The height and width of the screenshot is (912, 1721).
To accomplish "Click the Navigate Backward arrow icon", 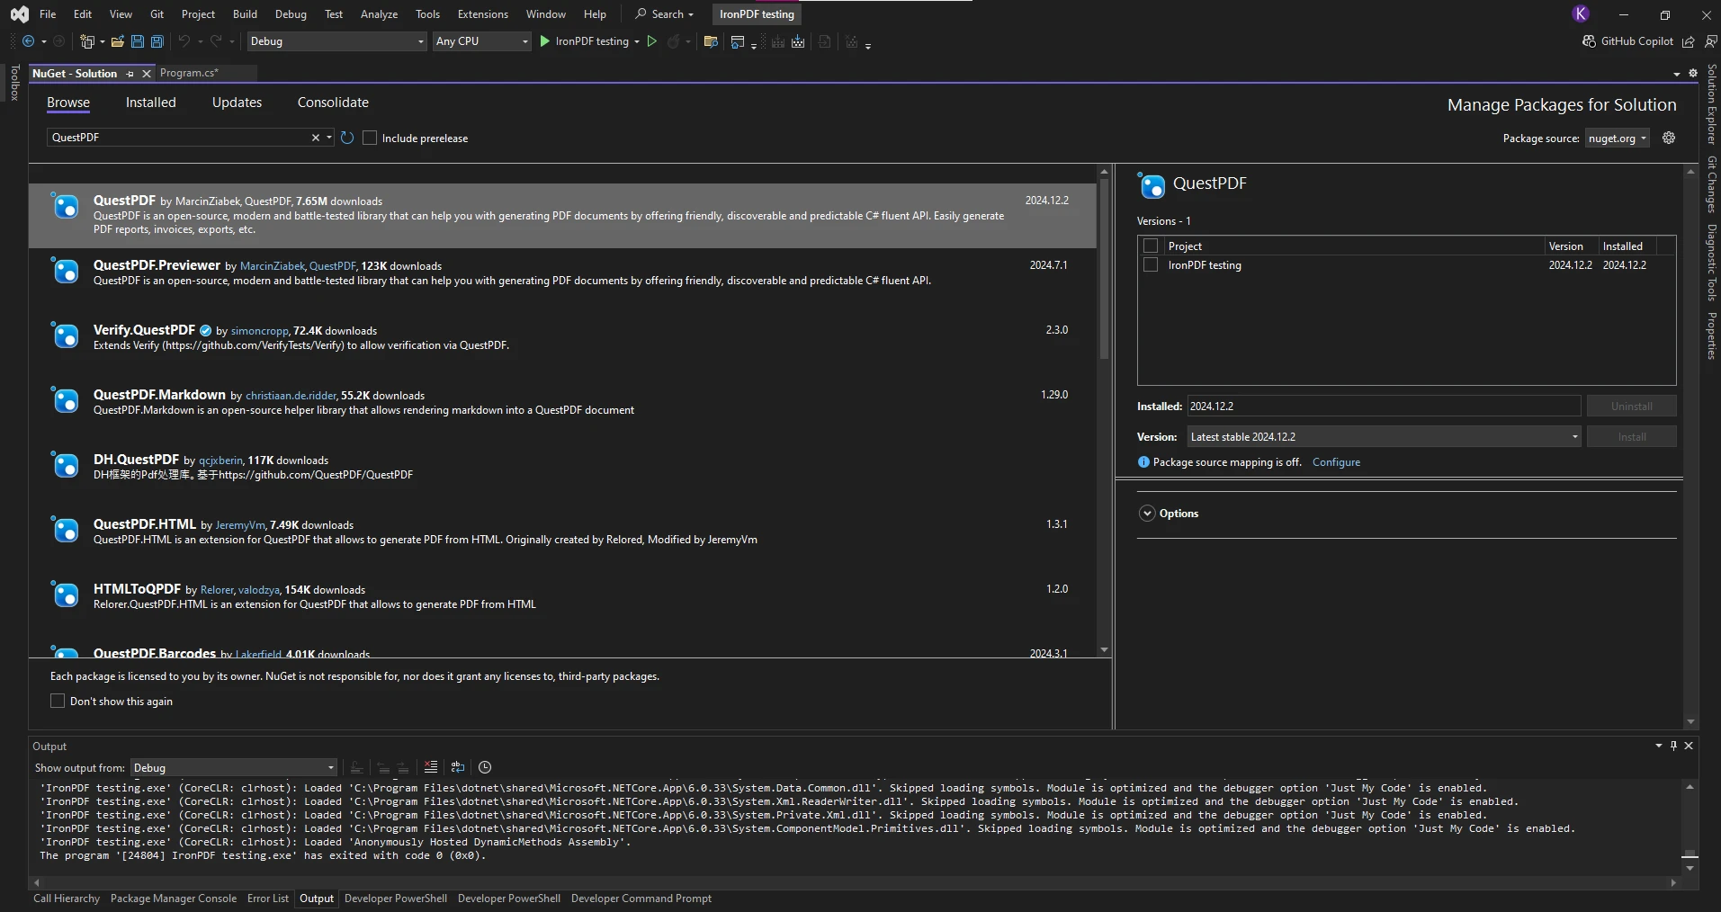I will (29, 41).
